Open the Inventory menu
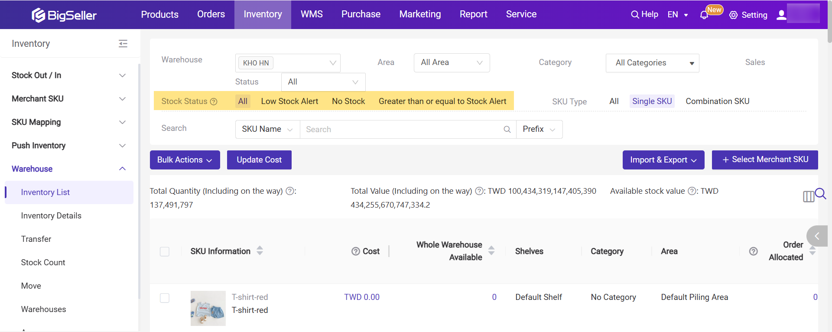Screen dimensions: 832x332 (263, 14)
